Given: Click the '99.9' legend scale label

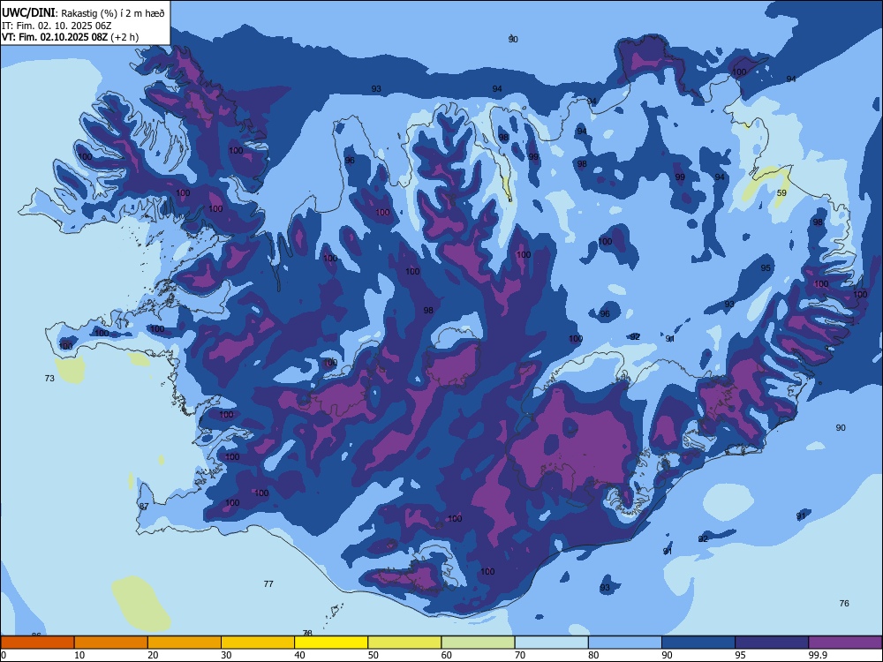Looking at the screenshot, I should (x=818, y=655).
